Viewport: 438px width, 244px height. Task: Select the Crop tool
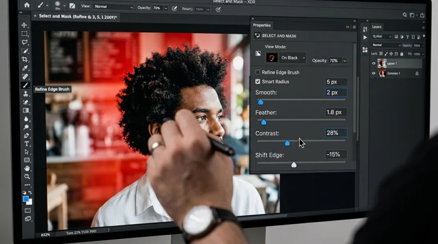click(x=24, y=59)
